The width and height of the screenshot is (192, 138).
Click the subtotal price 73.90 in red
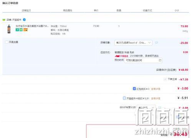(184, 26)
